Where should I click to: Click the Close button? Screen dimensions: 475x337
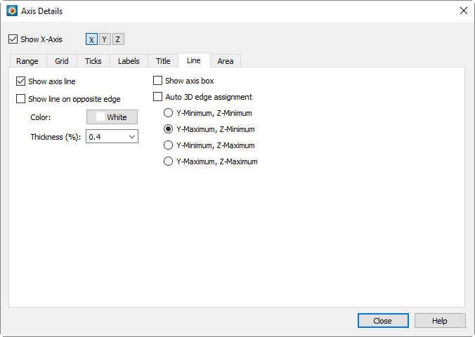pyautogui.click(x=383, y=321)
